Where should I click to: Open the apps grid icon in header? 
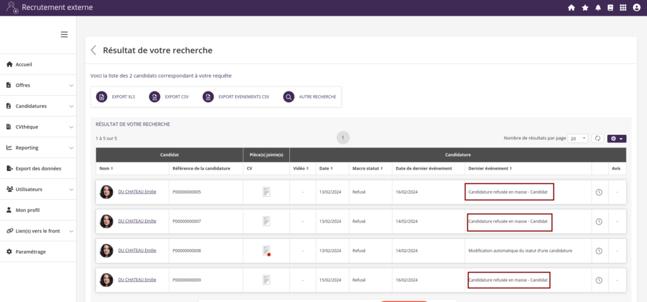623,8
